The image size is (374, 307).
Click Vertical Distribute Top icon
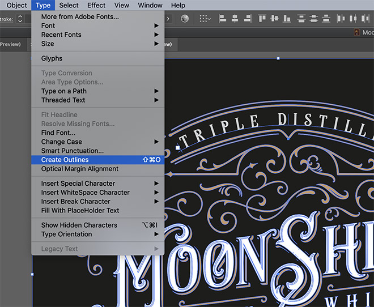301,19
